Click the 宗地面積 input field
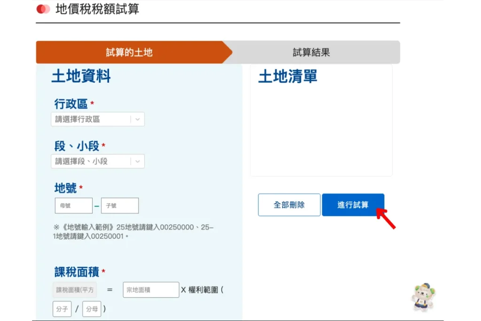Screen dimensions: 481x321 [151, 290]
